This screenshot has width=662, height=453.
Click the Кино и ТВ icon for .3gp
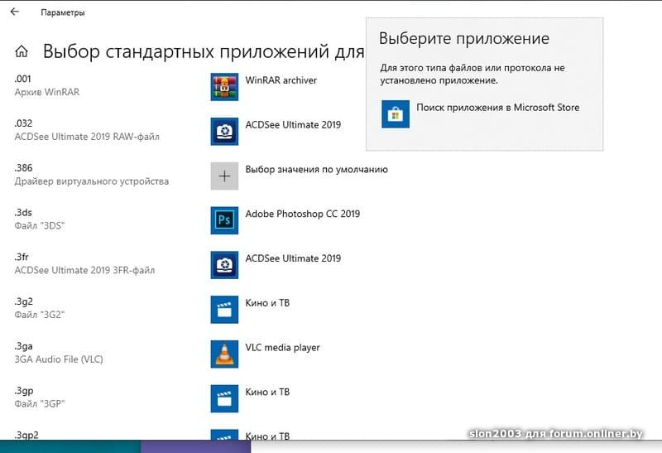(x=224, y=398)
